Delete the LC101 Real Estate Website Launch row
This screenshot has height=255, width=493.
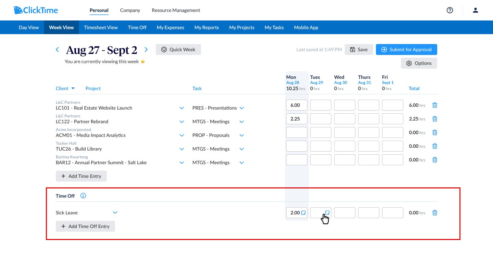tap(435, 105)
